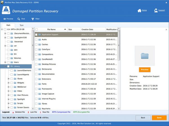This screenshot has width=169, height=126.
Task: Click the file list vertical scrollbar thumb
Action: [x=119, y=45]
